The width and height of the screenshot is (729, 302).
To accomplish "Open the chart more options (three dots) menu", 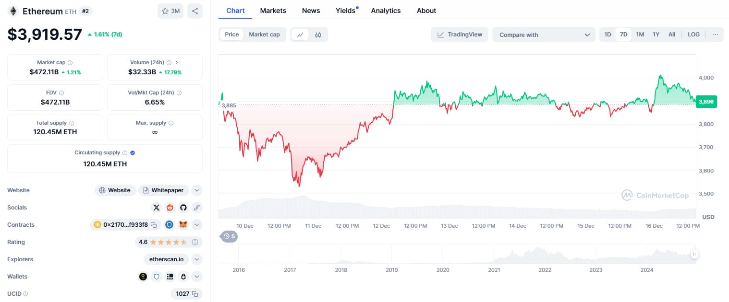I will 716,35.
